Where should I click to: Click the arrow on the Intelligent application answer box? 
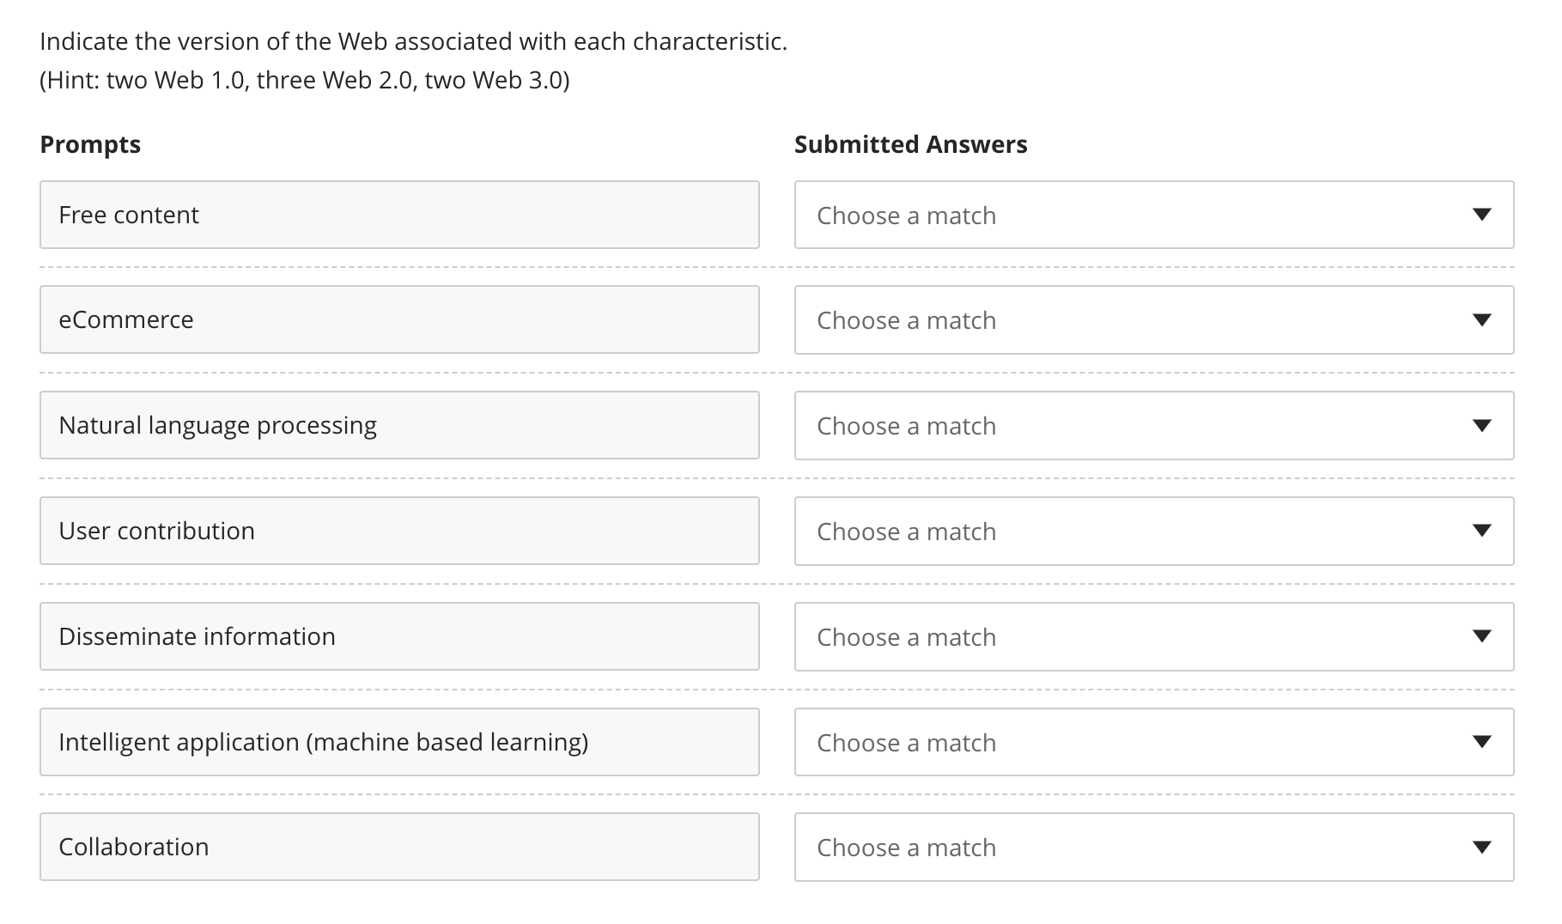pyautogui.click(x=1483, y=742)
